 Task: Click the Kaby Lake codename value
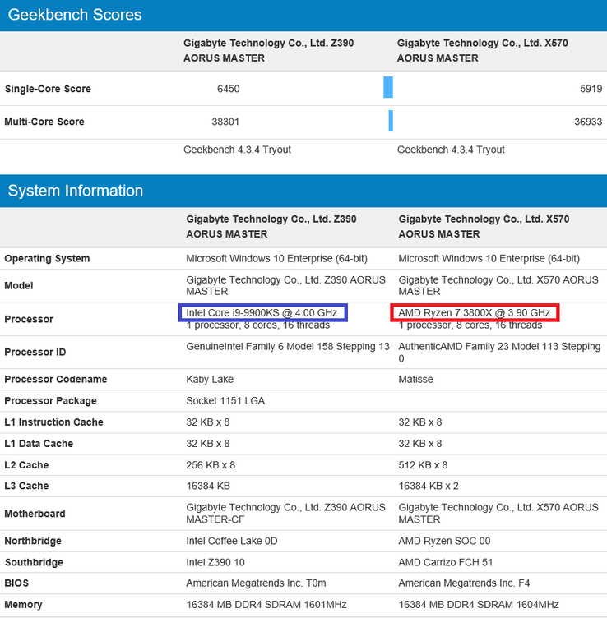(210, 380)
